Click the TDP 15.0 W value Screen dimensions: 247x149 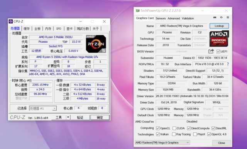click(x=76, y=42)
